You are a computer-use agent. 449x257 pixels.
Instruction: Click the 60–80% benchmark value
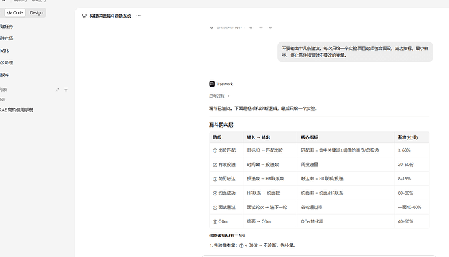click(x=405, y=193)
